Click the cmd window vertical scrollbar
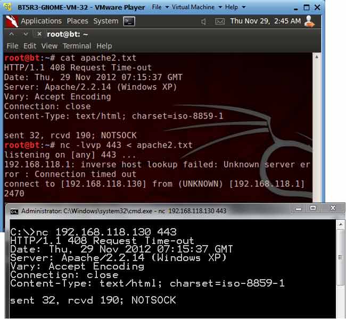Image resolution: width=346 pixels, height=319 pixels. pyautogui.click(x=341, y=266)
